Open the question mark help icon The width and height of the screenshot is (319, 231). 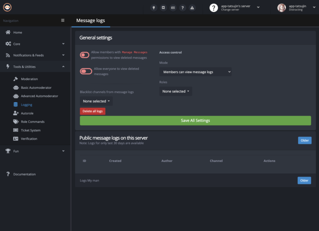click(x=182, y=7)
